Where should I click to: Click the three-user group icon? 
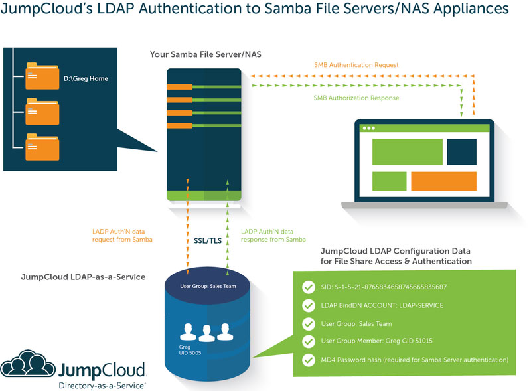tap(208, 330)
